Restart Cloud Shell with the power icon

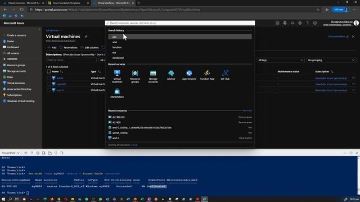click(26, 153)
